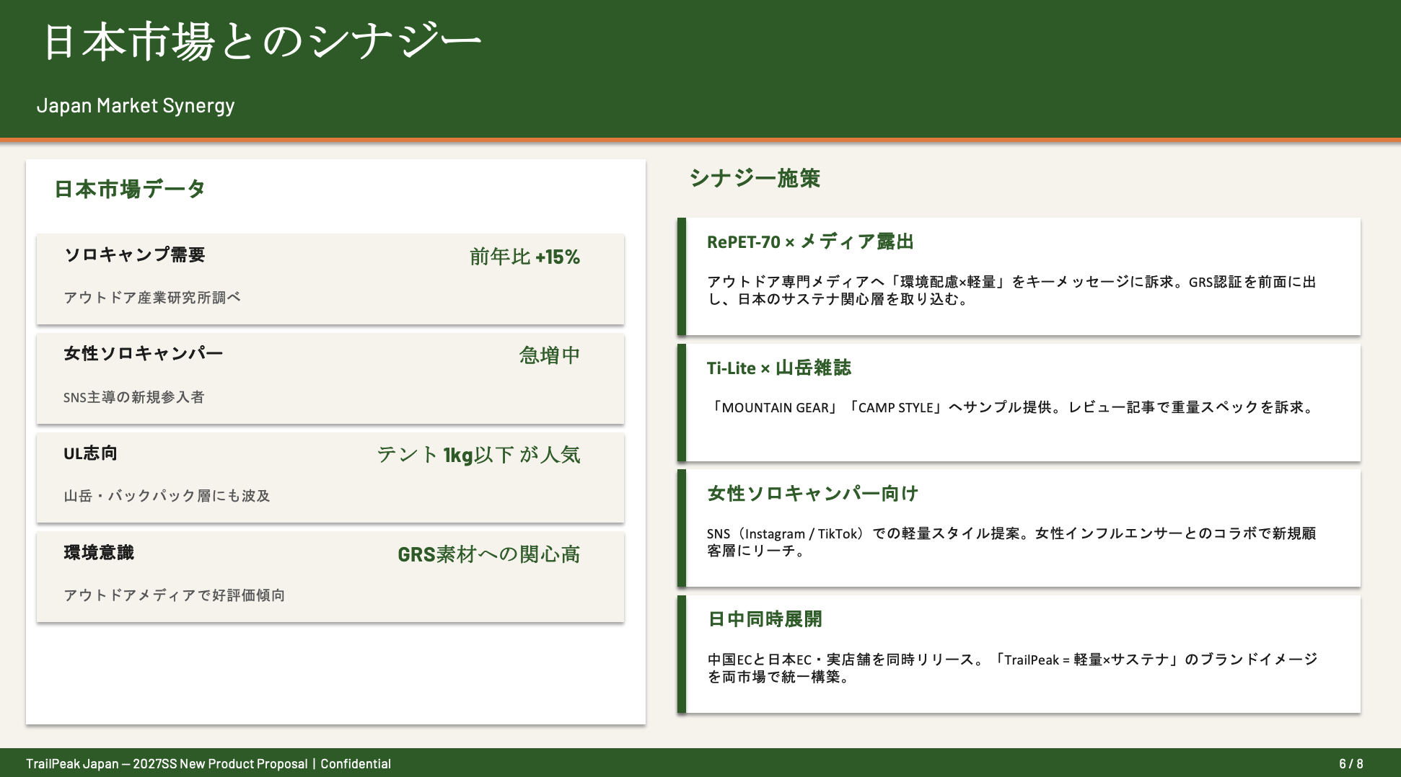Select the GRS素材への関心高 value
The image size is (1401, 777).
click(x=489, y=554)
